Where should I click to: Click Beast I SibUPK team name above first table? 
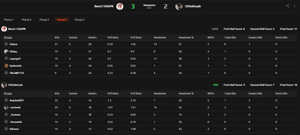pyautogui.click(x=17, y=29)
